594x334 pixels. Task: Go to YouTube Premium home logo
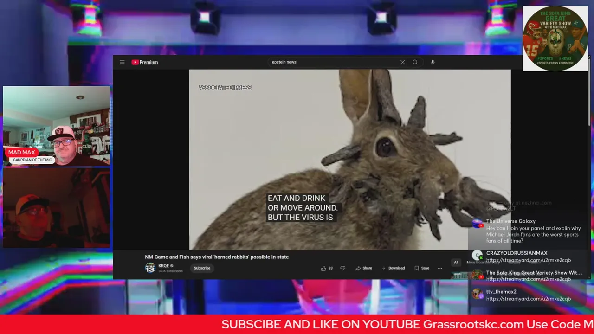coord(145,62)
